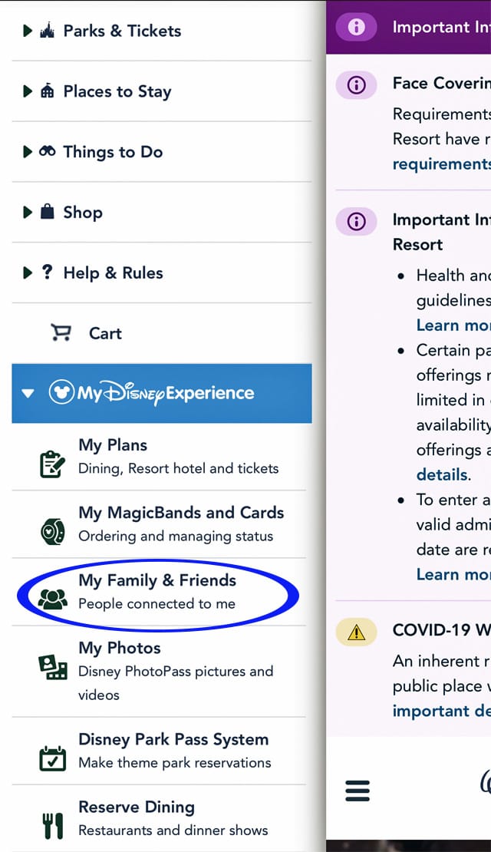The image size is (491, 852).
Task: Follow the blue 'details' link
Action: [x=442, y=474]
